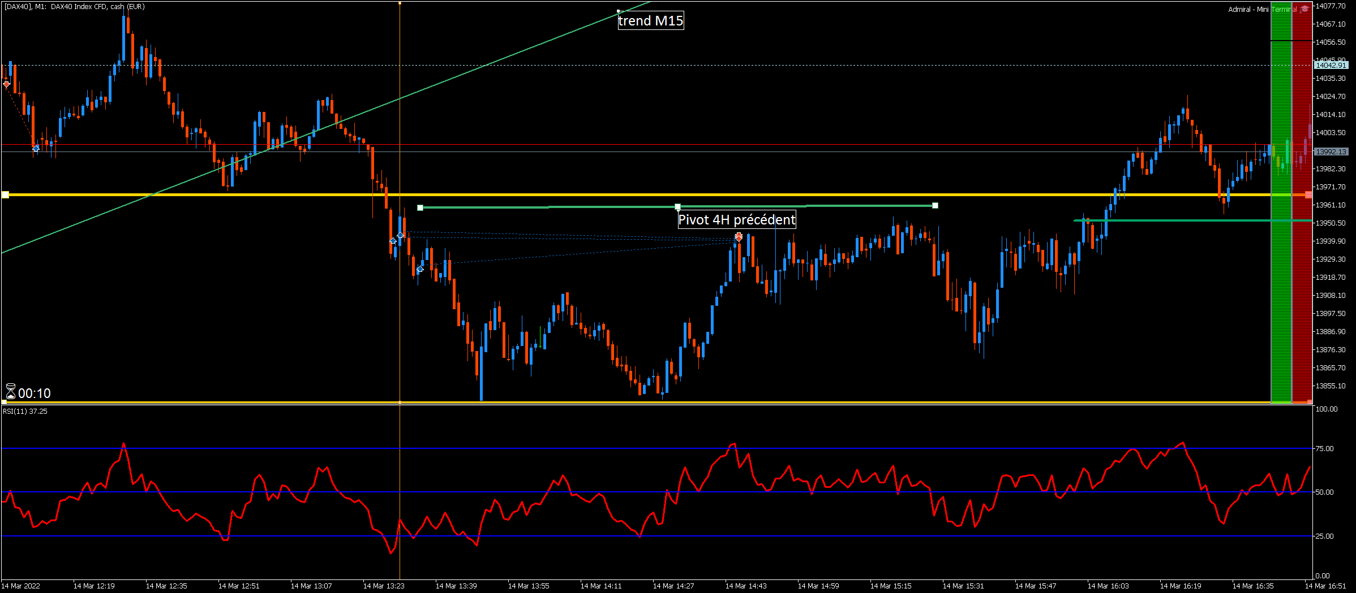Viewport: 1356px width, 593px height.
Task: Select the red sell arrow near the Pivot 4H label
Action: (x=739, y=237)
